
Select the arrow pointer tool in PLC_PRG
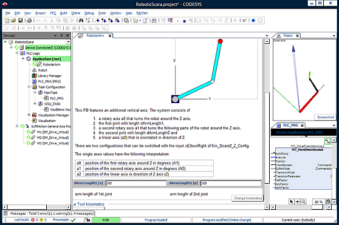pyautogui.click(x=291, y=201)
